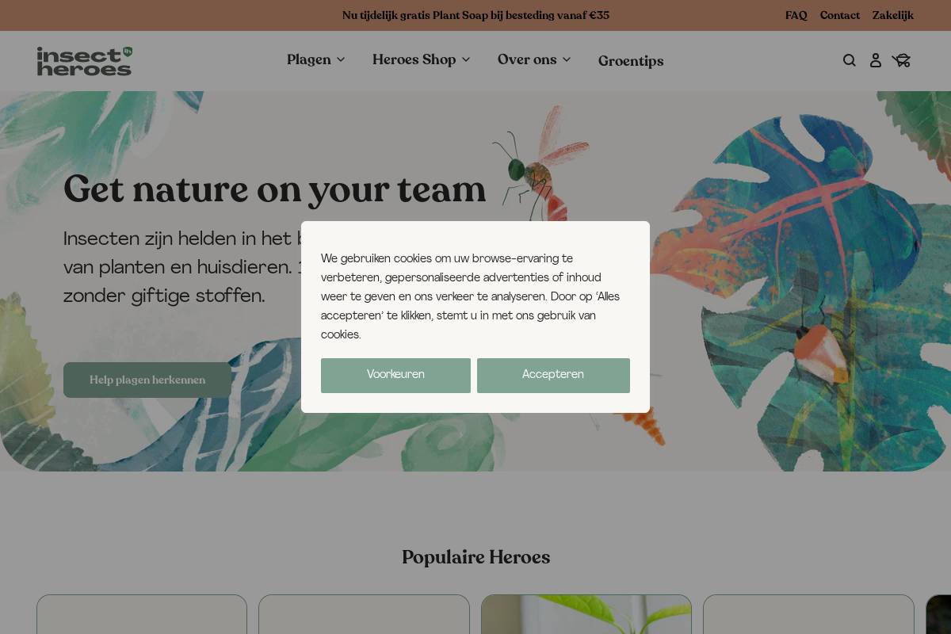Open cookie Voorkeuren settings
The width and height of the screenshot is (951, 634).
pyautogui.click(x=395, y=375)
